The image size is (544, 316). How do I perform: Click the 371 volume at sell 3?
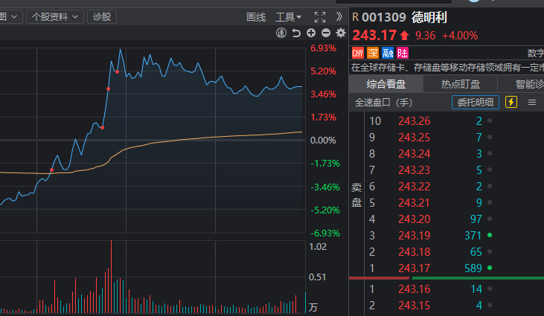pos(473,235)
